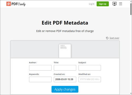The height and width of the screenshot is (95, 132).
Task: Focus the Subject input field
Action: pyautogui.click(x=90, y=68)
